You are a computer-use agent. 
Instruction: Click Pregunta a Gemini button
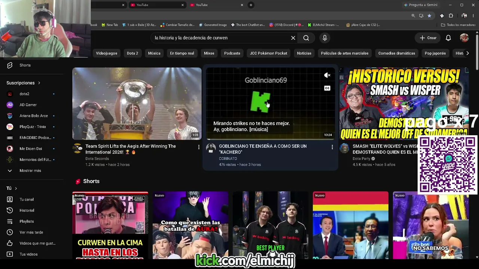(420, 5)
